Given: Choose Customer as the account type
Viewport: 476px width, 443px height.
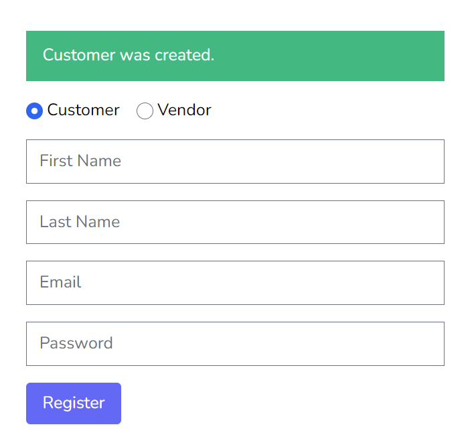Looking at the screenshot, I should [x=34, y=111].
